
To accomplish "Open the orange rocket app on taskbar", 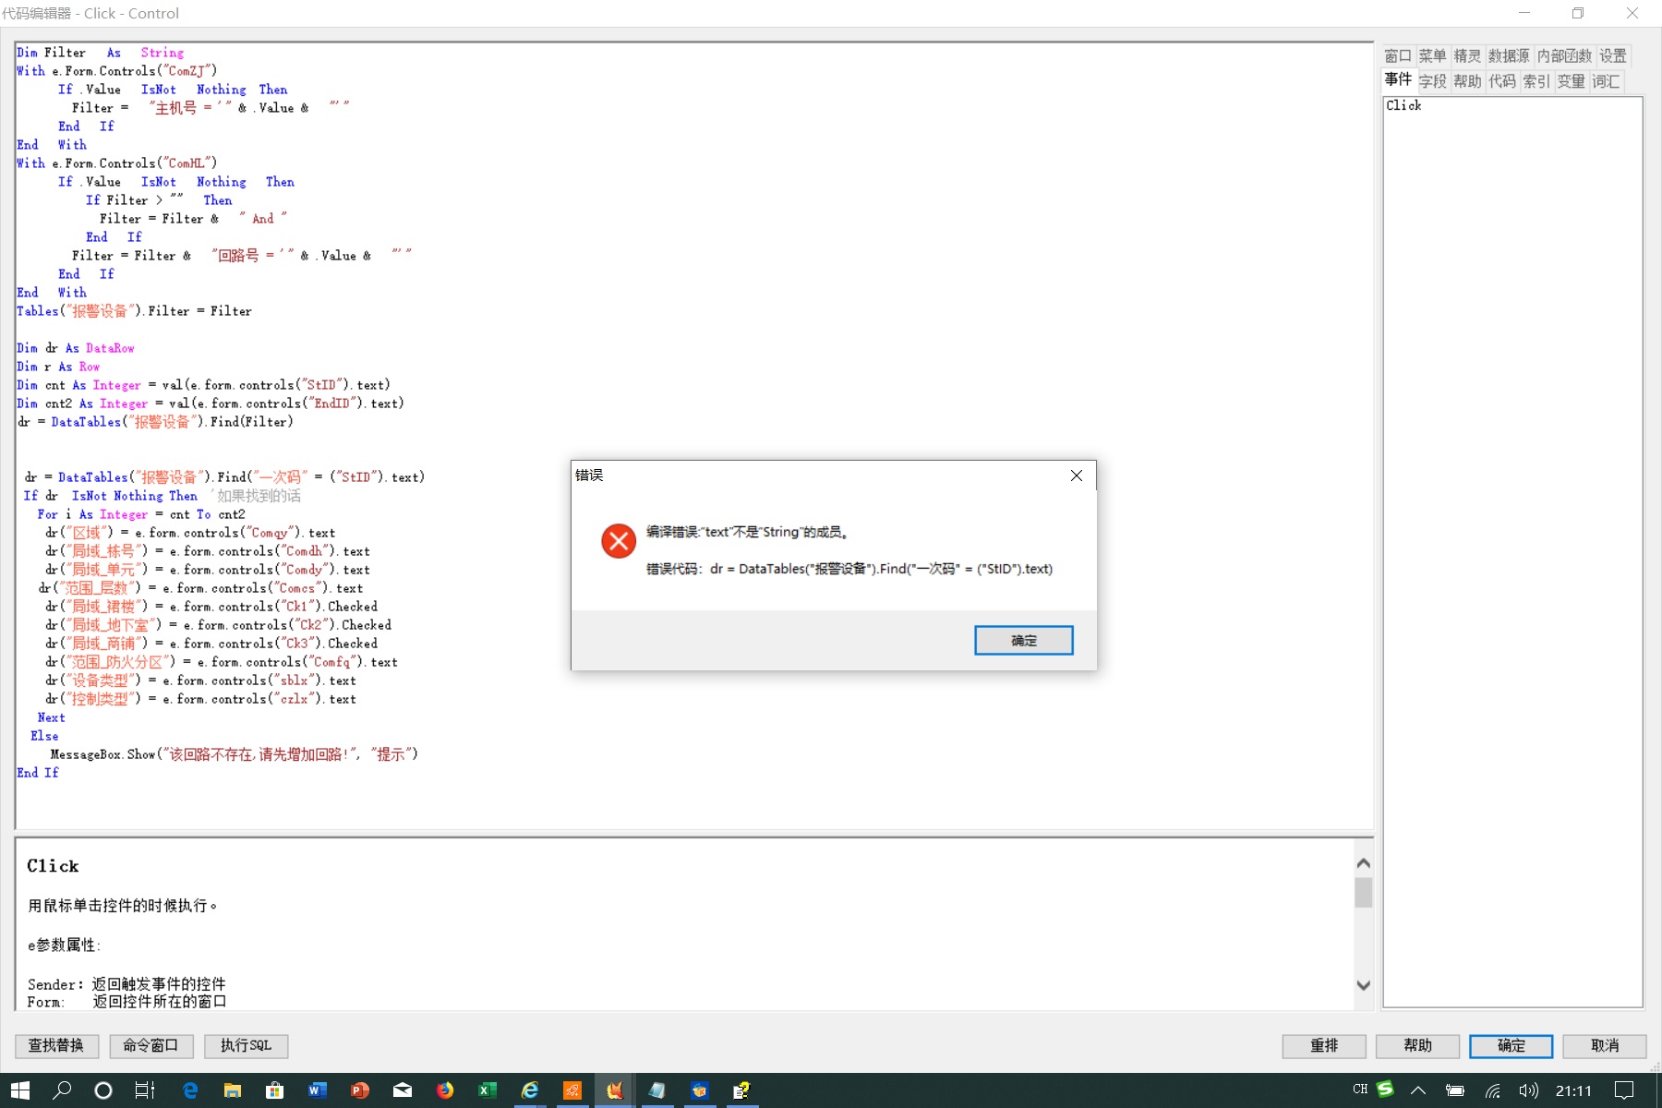I will coord(572,1090).
